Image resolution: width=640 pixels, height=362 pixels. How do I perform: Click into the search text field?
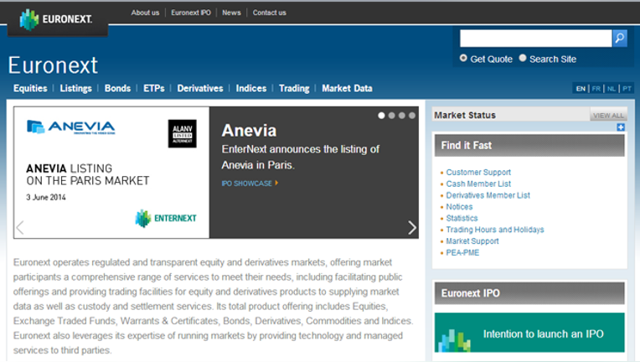535,39
